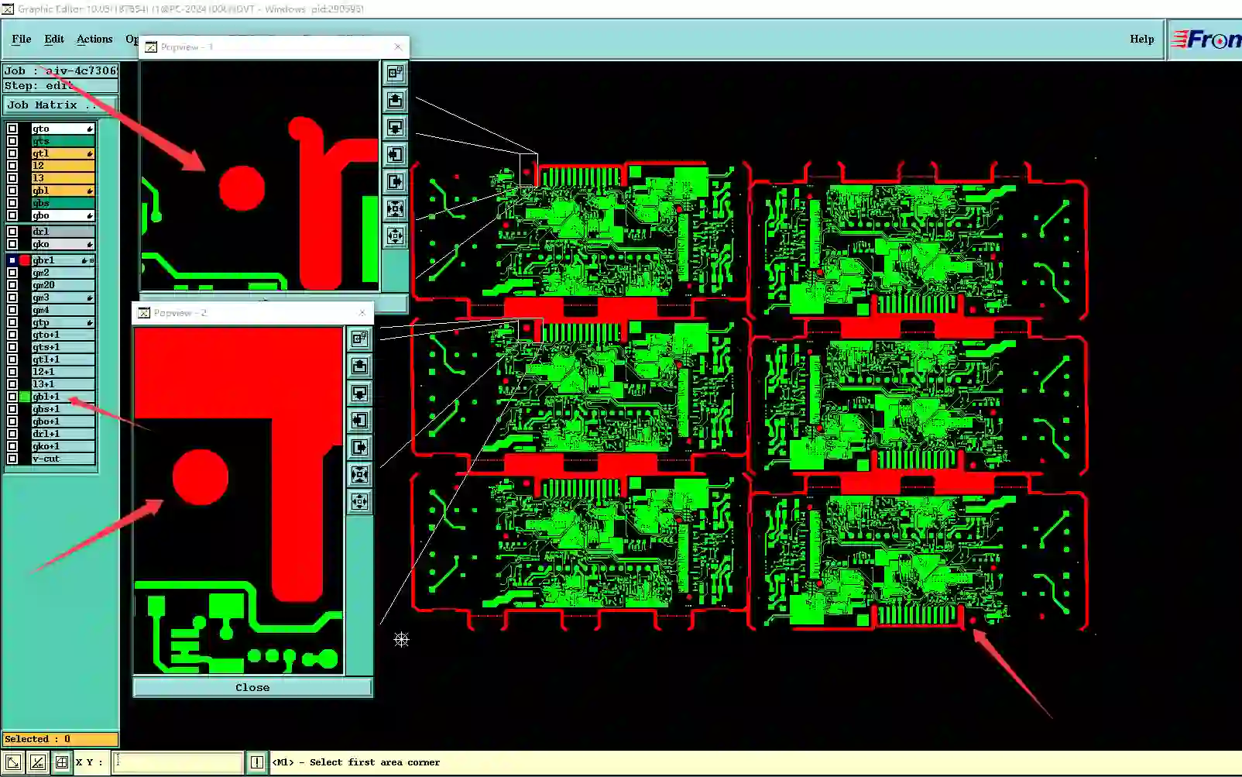Select the gm4 layer name
The width and height of the screenshot is (1242, 777).
pyautogui.click(x=63, y=310)
